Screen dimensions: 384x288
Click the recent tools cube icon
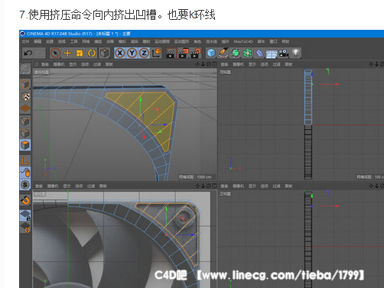point(104,53)
